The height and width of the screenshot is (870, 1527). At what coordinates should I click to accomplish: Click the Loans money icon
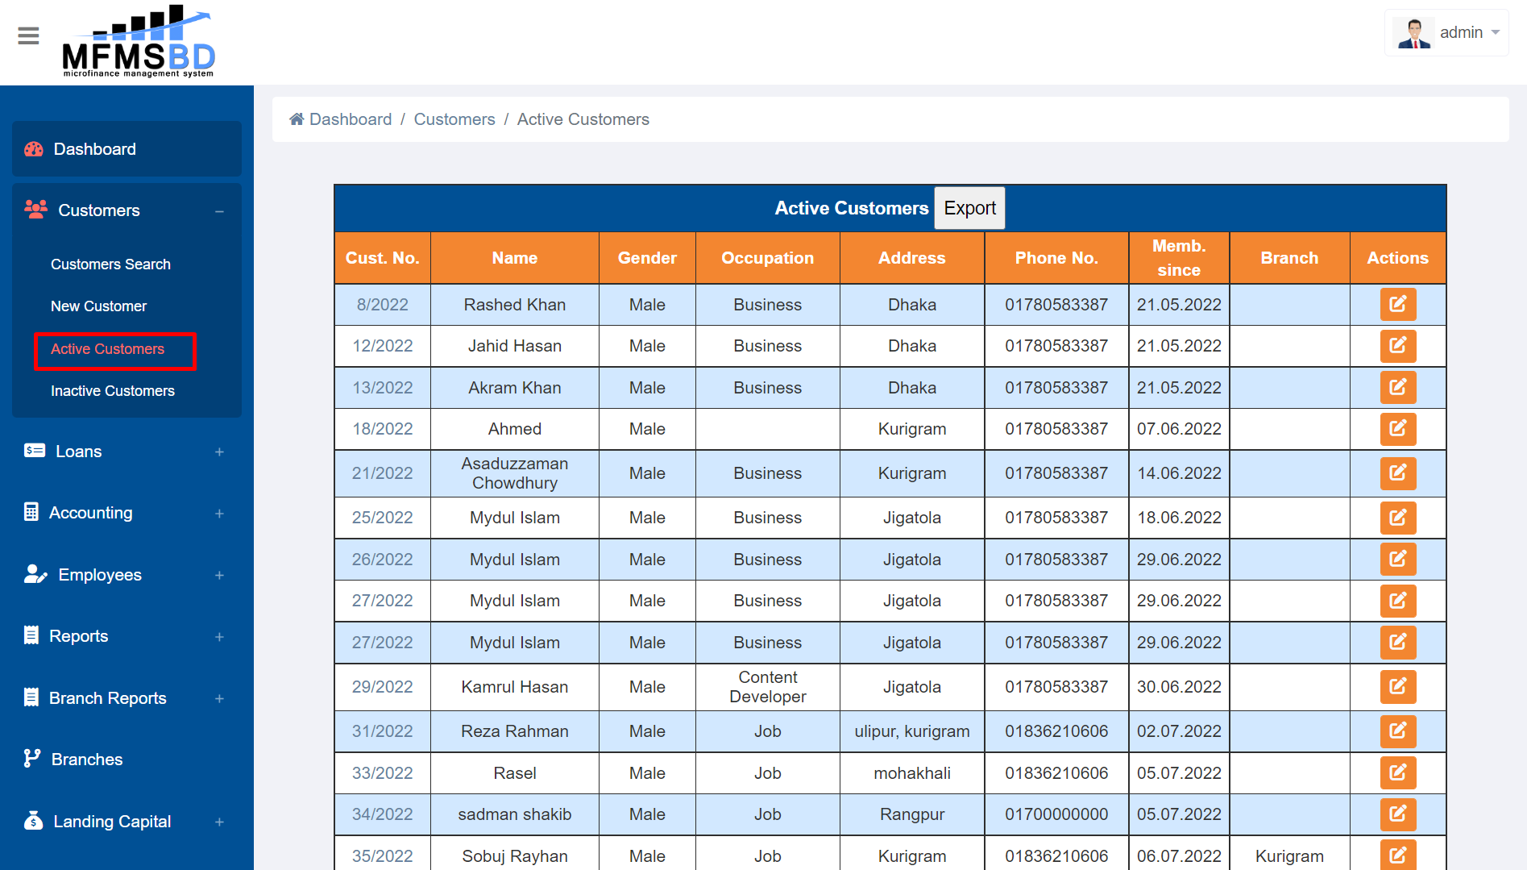click(x=35, y=451)
